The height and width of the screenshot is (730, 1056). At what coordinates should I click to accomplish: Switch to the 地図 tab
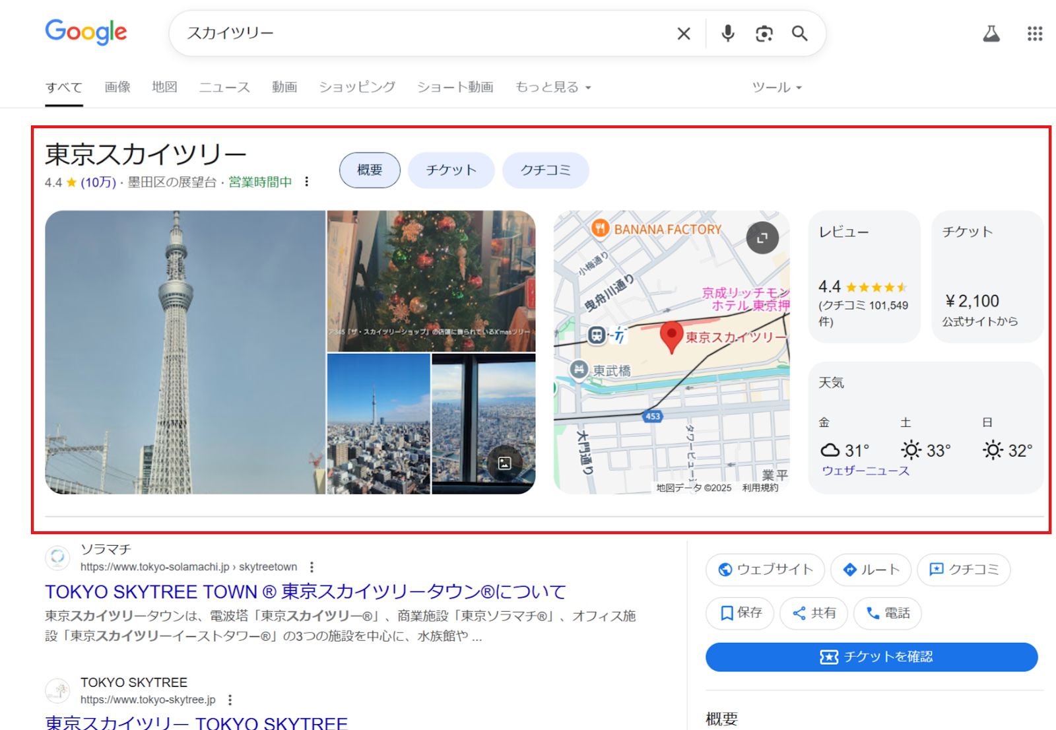(164, 87)
